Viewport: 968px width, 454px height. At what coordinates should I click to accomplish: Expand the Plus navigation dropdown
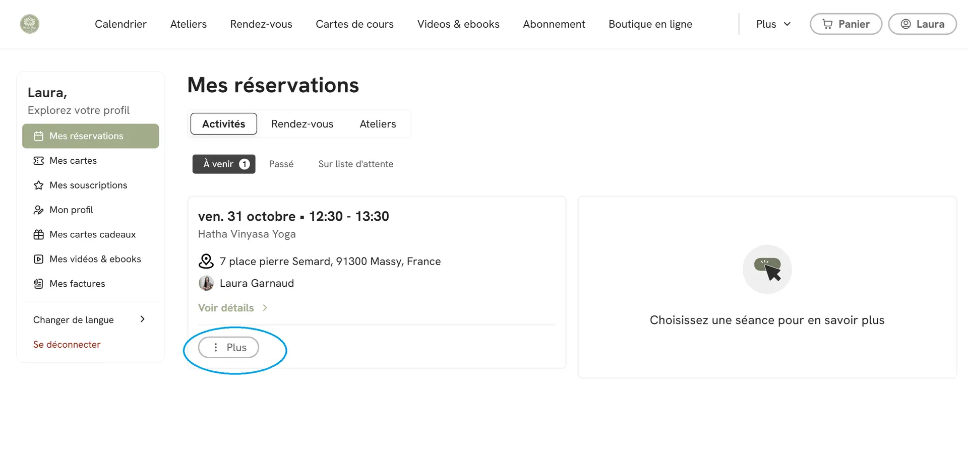[773, 24]
